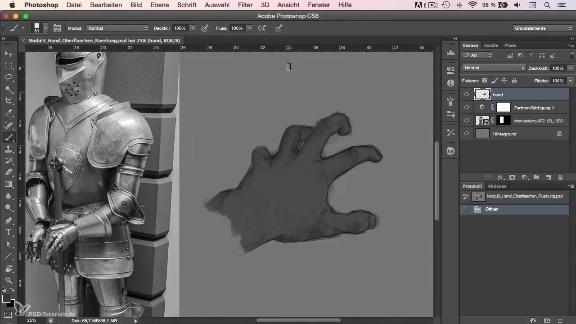Switch to the Aktionen tab
576x324 pixels.
(x=497, y=186)
